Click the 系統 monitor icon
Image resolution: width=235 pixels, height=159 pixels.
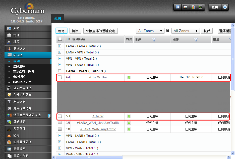pos(9,28)
